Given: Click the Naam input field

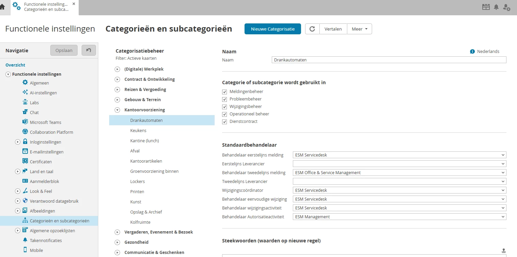Looking at the screenshot, I should [x=389, y=60].
